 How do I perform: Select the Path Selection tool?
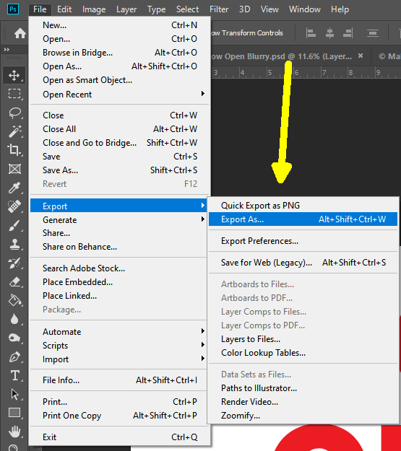click(14, 394)
